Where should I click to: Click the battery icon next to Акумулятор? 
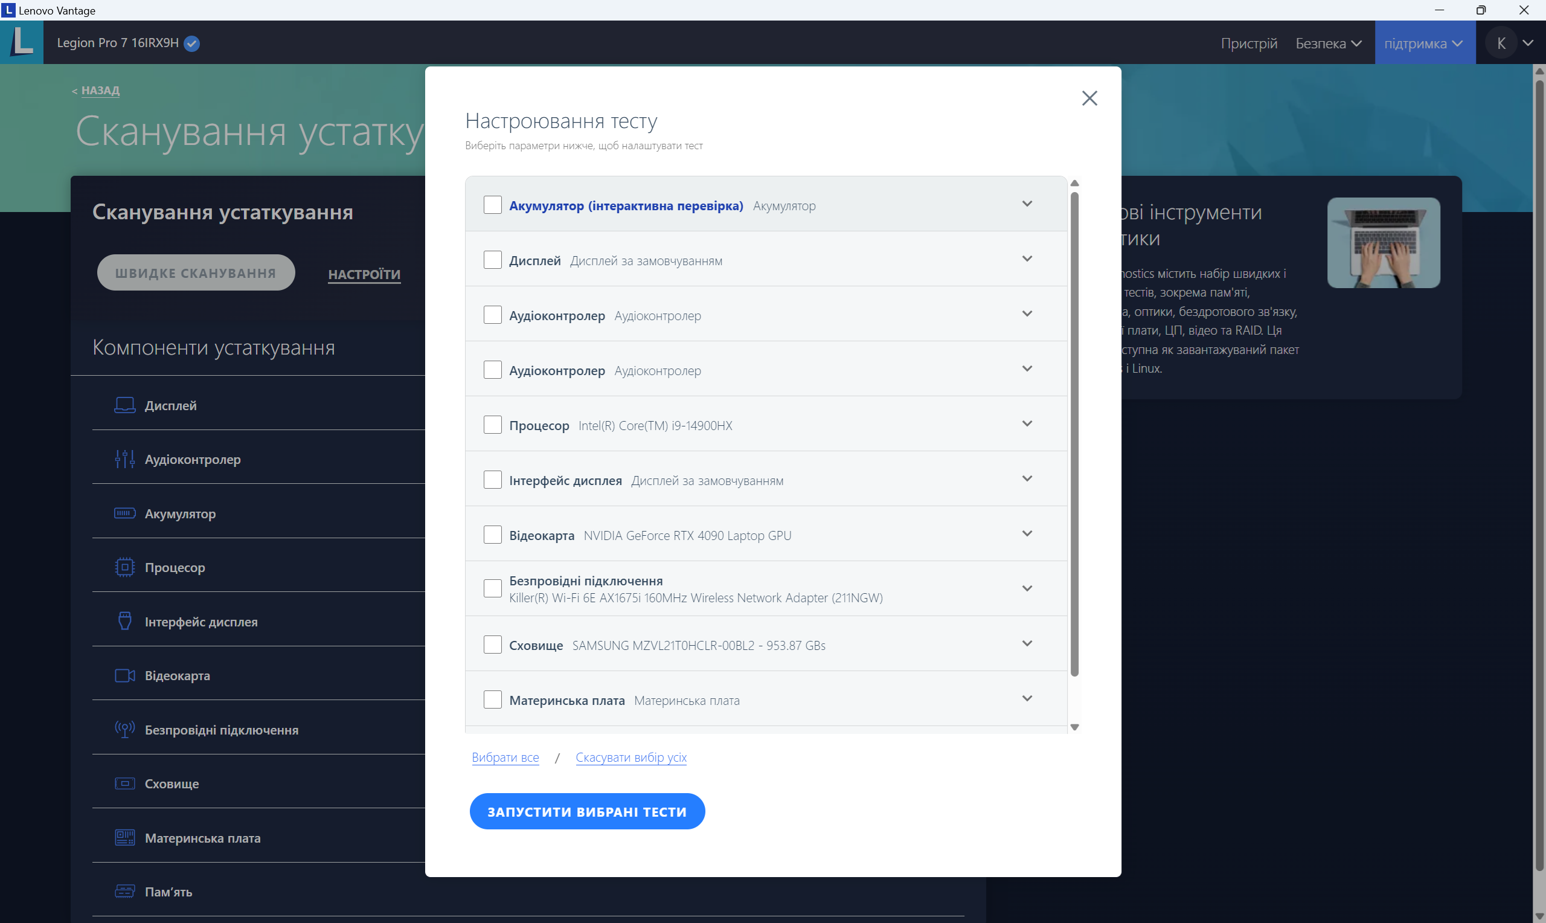(x=124, y=513)
